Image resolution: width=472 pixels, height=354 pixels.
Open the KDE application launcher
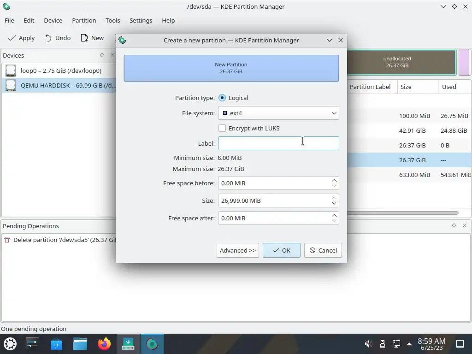coord(10,344)
